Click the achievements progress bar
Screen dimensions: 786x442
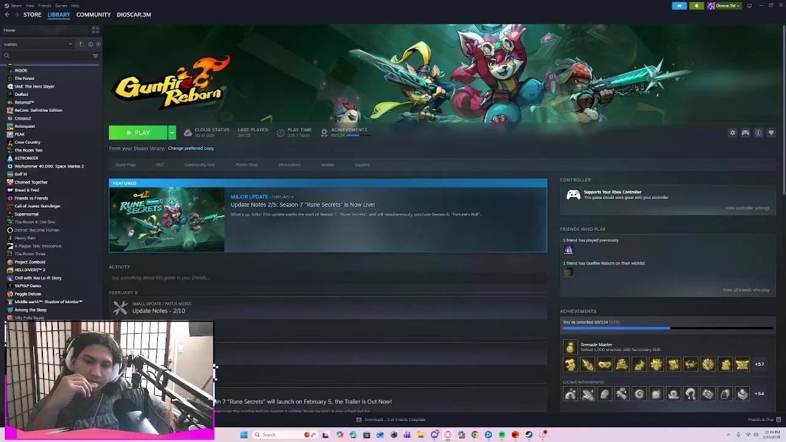click(x=667, y=328)
